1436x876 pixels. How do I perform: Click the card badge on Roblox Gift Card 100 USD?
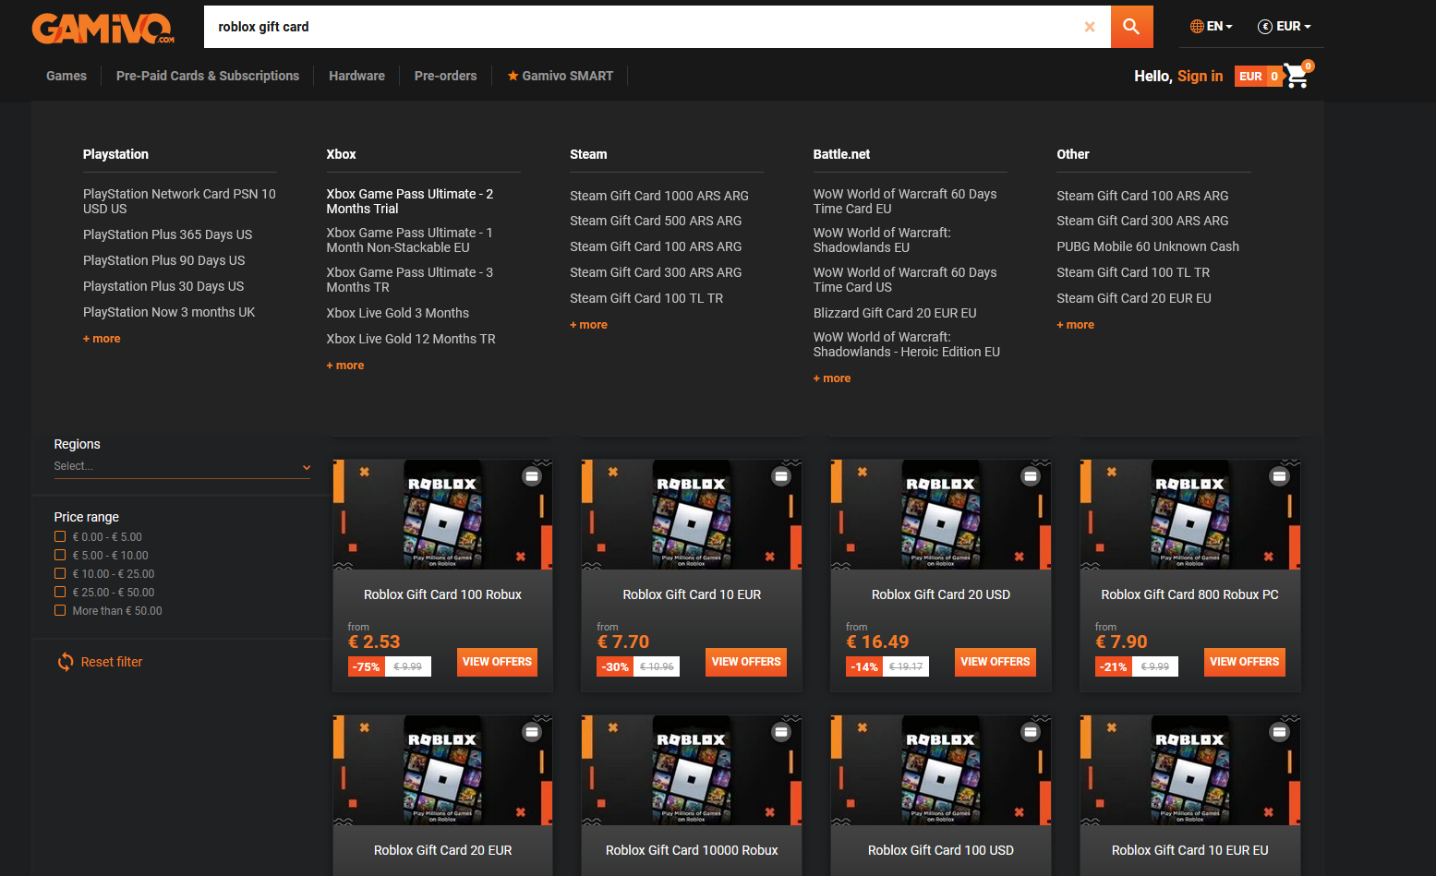point(1031,732)
